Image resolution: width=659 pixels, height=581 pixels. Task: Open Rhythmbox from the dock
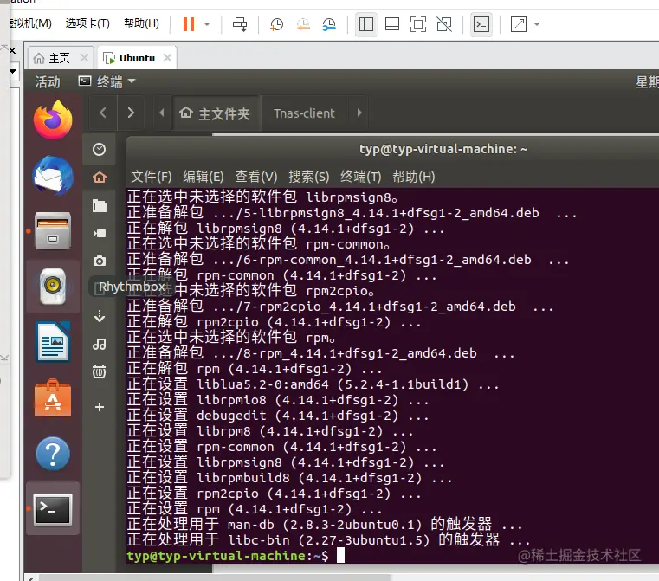coord(53,287)
